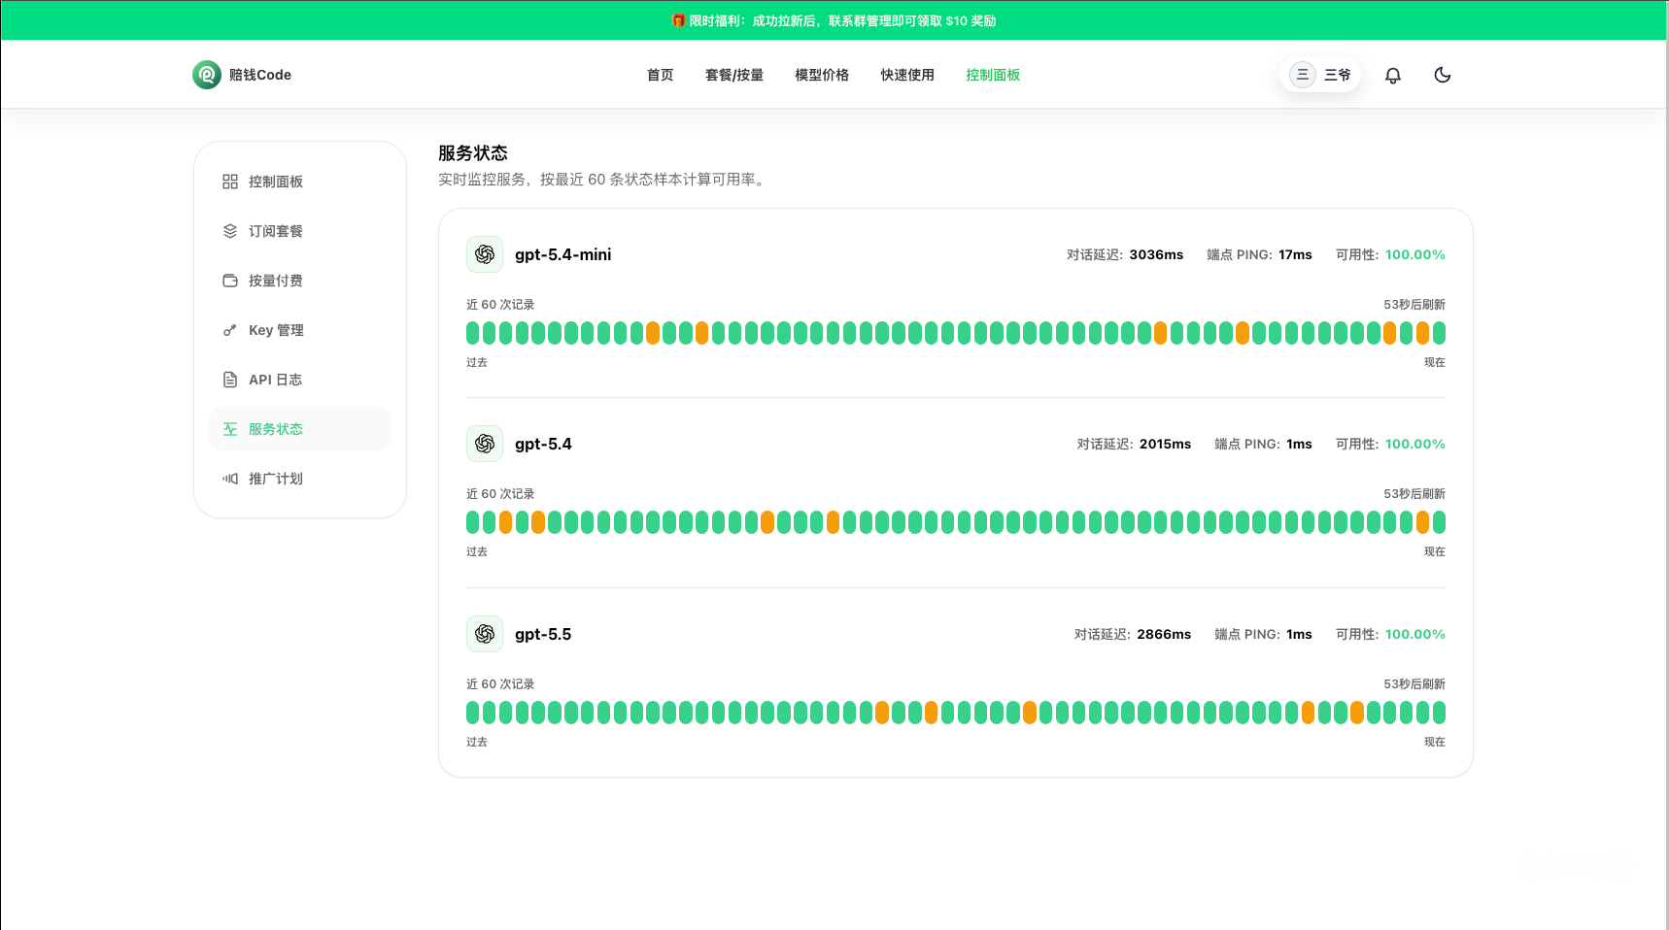Click the 3036ms latency value
The width and height of the screenshot is (1669, 930).
pos(1156,254)
